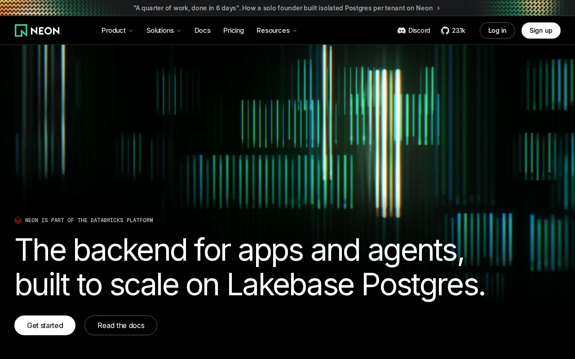The width and height of the screenshot is (575, 359).
Task: Go to the Pricing page
Action: tap(234, 31)
